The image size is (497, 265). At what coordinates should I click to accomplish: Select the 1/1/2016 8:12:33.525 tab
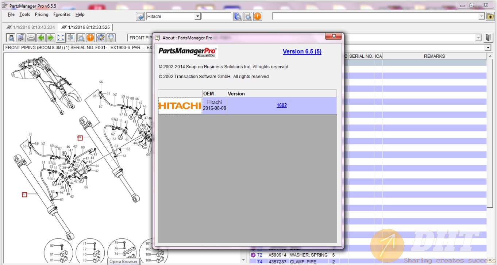coord(86,27)
